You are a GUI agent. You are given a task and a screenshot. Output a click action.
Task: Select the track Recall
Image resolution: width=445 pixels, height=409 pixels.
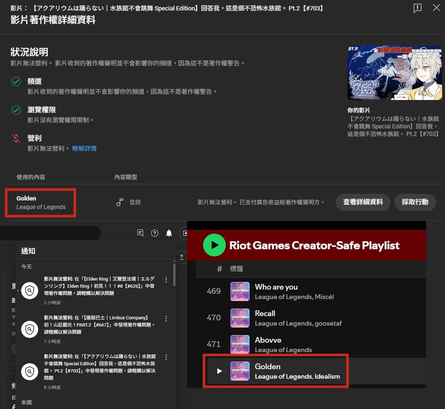click(265, 313)
